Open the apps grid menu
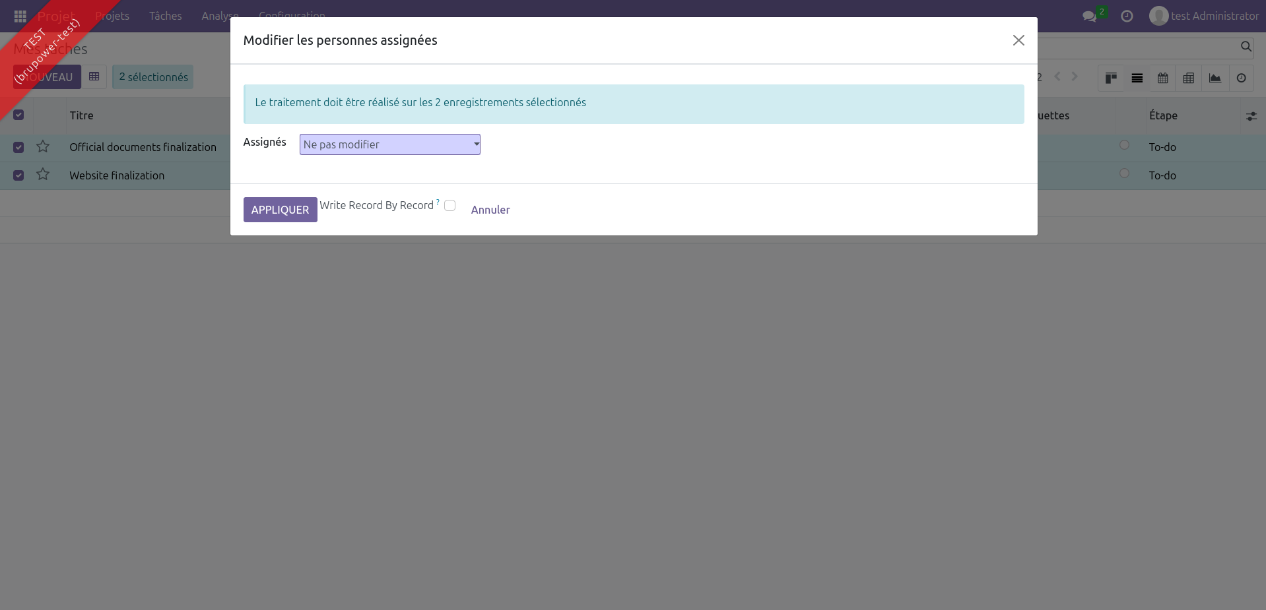The width and height of the screenshot is (1266, 610). click(x=20, y=16)
